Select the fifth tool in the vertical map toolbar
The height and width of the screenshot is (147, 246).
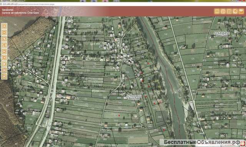[x=4, y=51]
